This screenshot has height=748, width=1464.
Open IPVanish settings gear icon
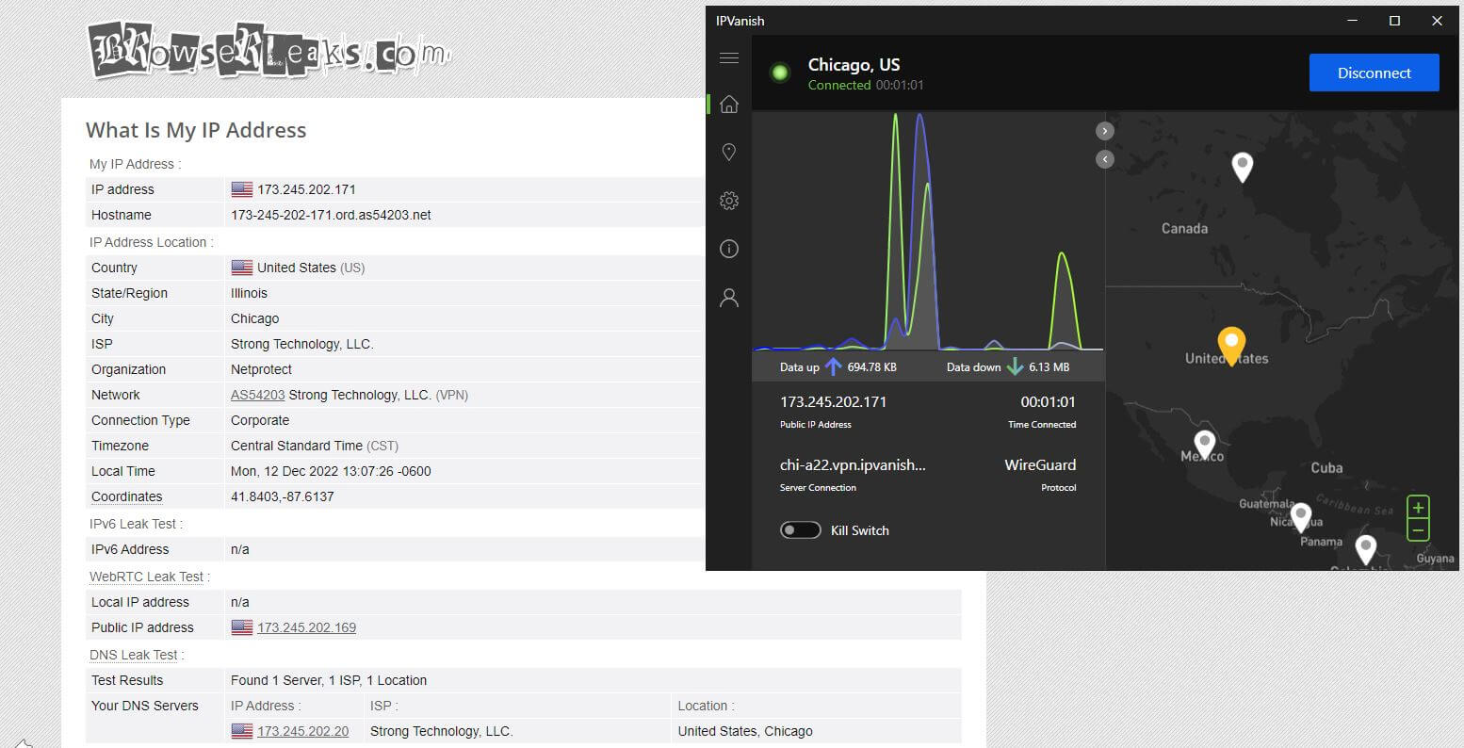(x=728, y=201)
